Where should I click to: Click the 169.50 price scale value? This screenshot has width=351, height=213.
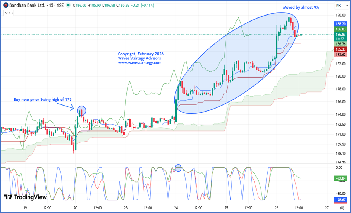[340, 144]
